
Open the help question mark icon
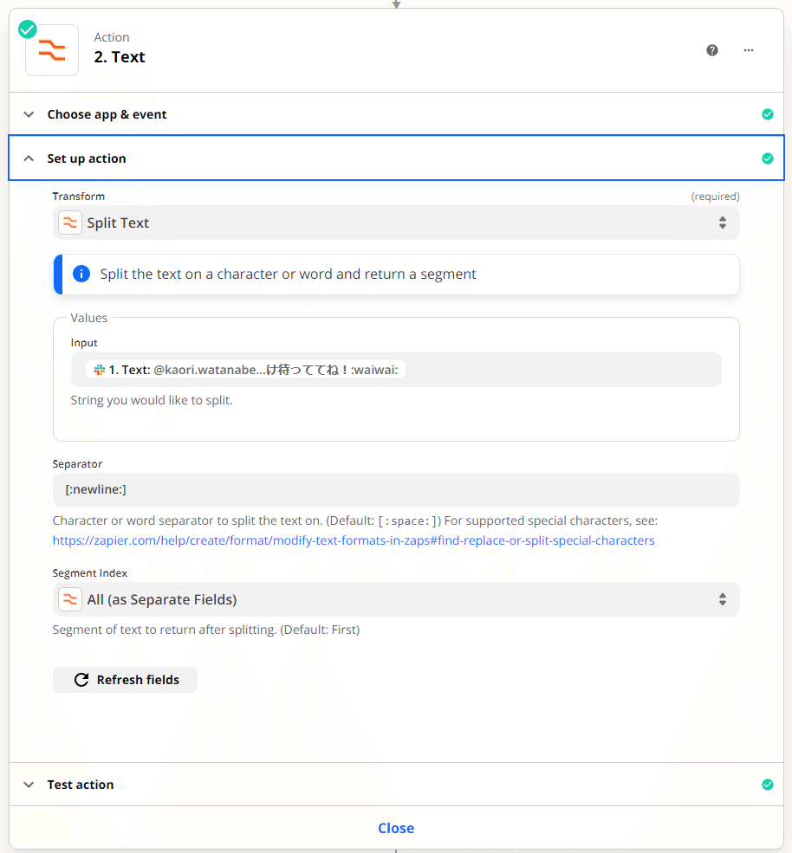click(x=712, y=50)
